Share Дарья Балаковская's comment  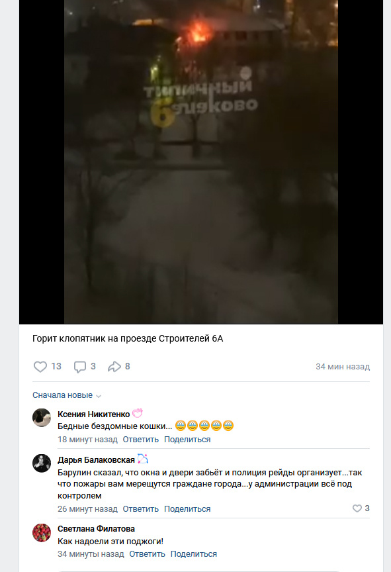coord(187,508)
